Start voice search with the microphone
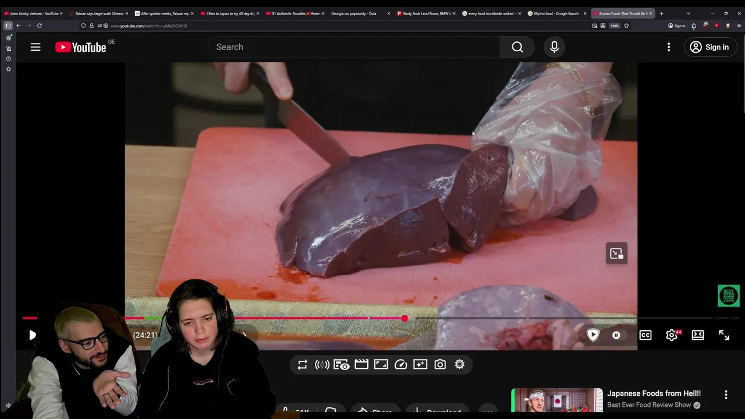This screenshot has height=419, width=745. tap(554, 47)
